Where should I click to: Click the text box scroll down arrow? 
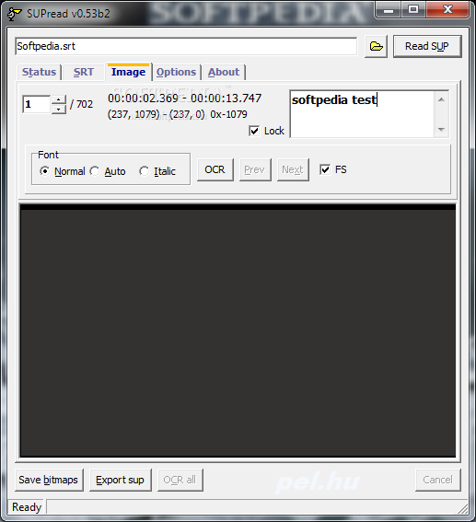click(441, 129)
